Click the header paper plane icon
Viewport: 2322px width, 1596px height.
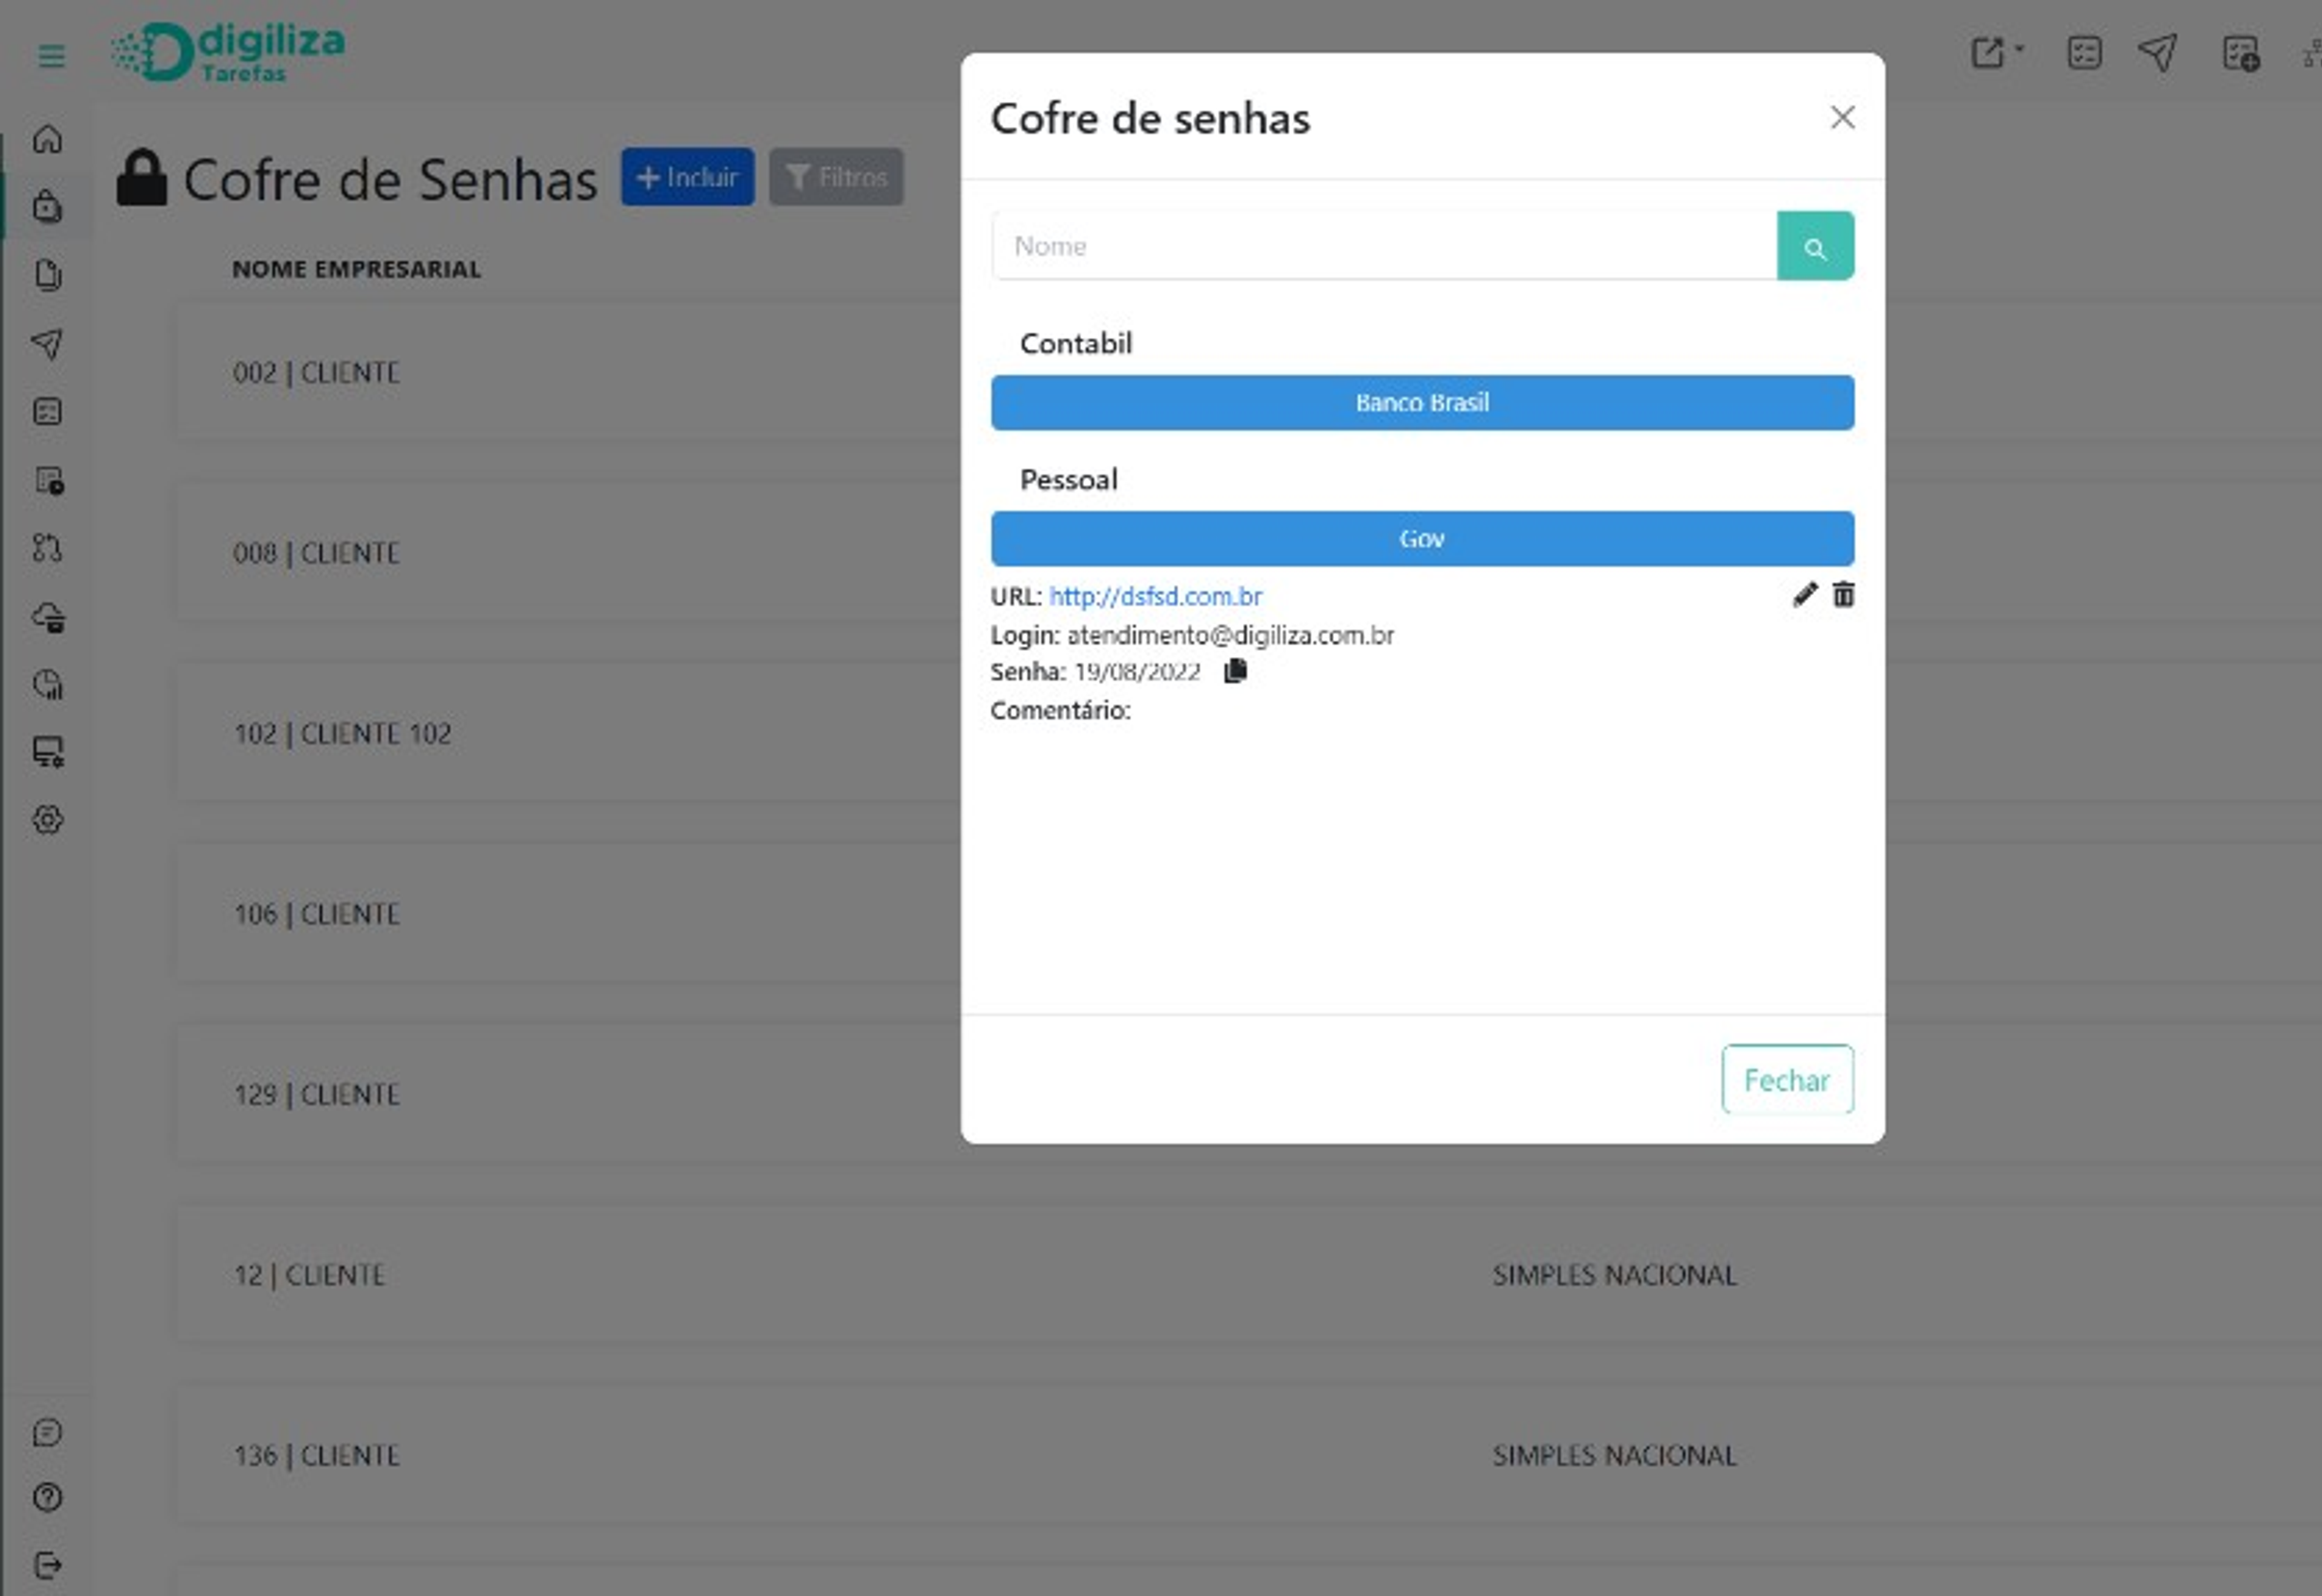pos(2157,52)
